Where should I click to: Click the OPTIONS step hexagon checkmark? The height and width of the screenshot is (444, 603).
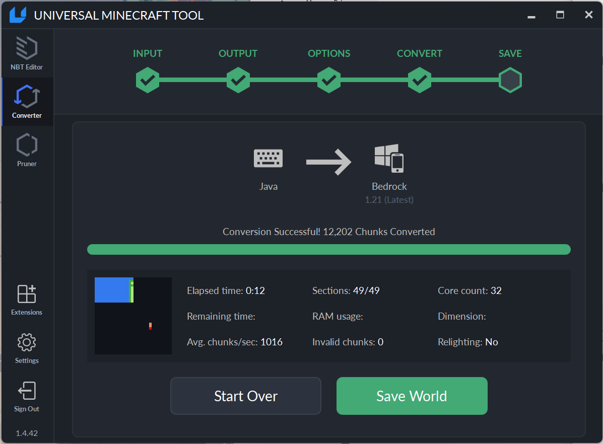pos(329,80)
